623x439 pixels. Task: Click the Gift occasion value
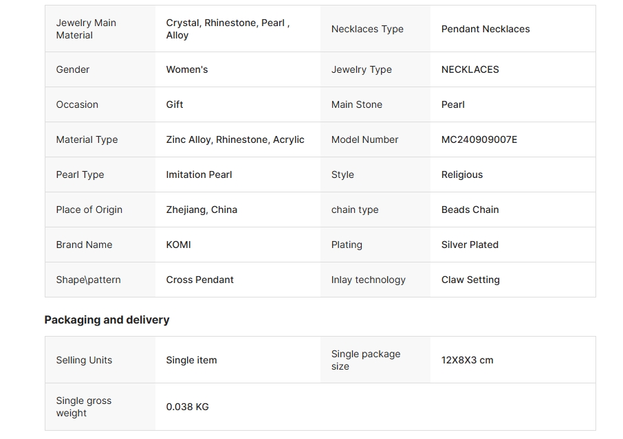tap(175, 104)
